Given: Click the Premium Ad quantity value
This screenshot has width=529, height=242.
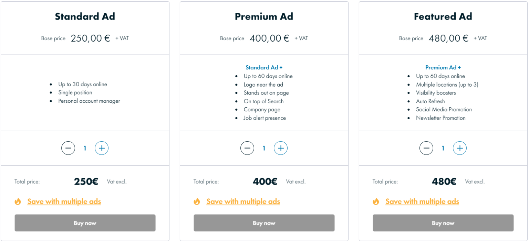Looking at the screenshot, I should pyautogui.click(x=264, y=148).
